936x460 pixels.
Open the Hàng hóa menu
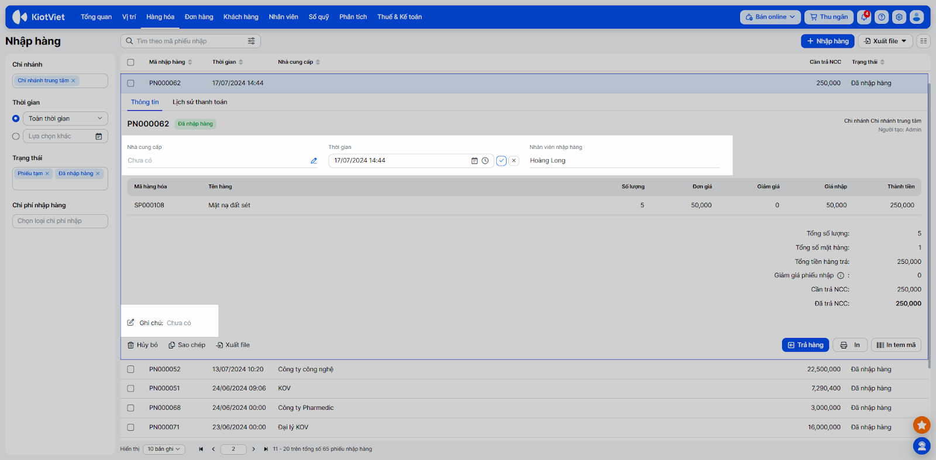pos(160,17)
